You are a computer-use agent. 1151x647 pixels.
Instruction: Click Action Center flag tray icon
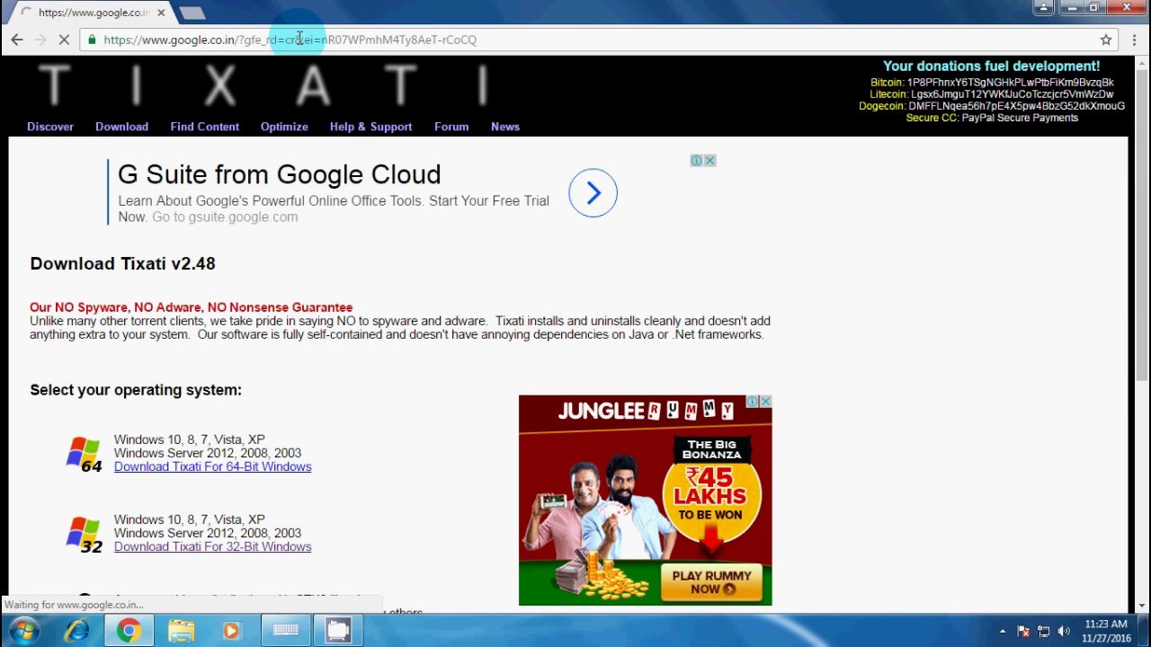click(1023, 631)
